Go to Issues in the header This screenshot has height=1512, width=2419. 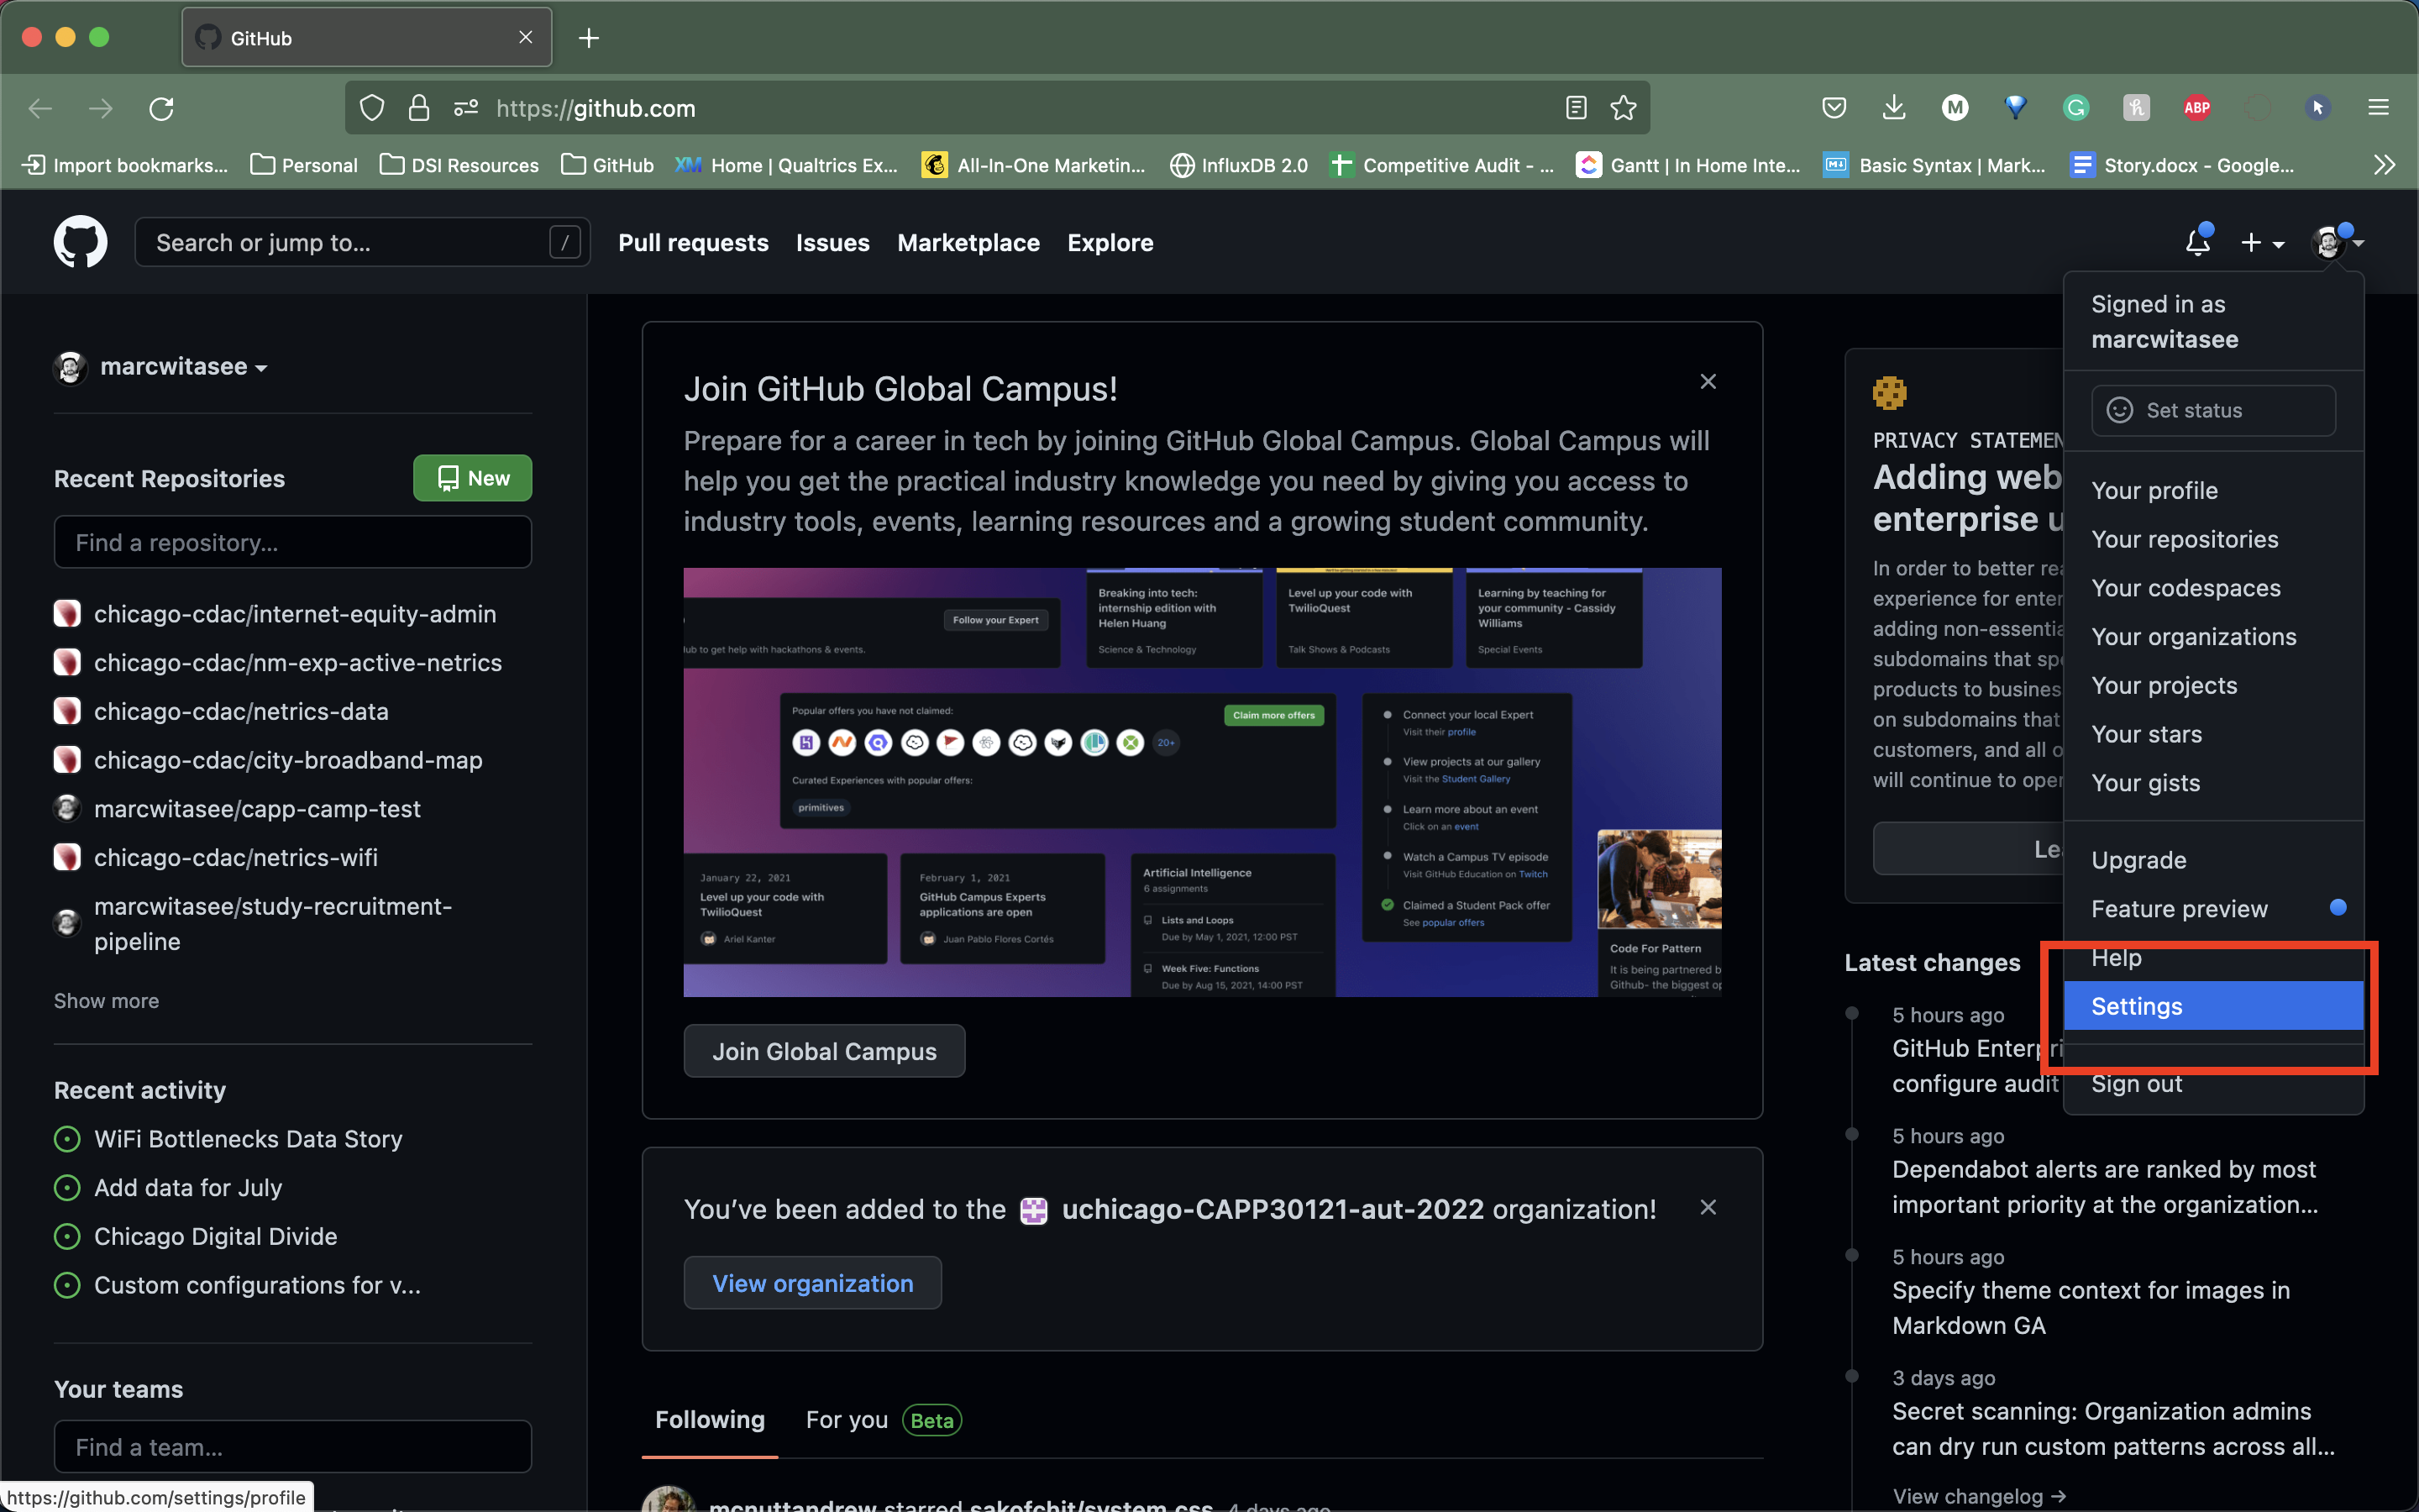point(832,243)
